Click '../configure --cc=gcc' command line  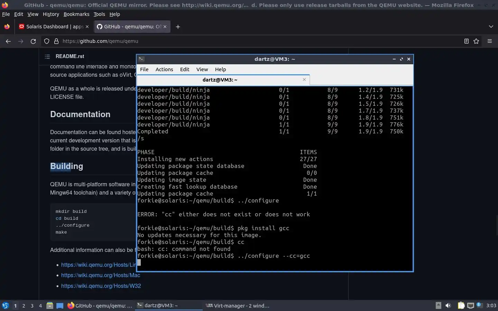point(223,256)
